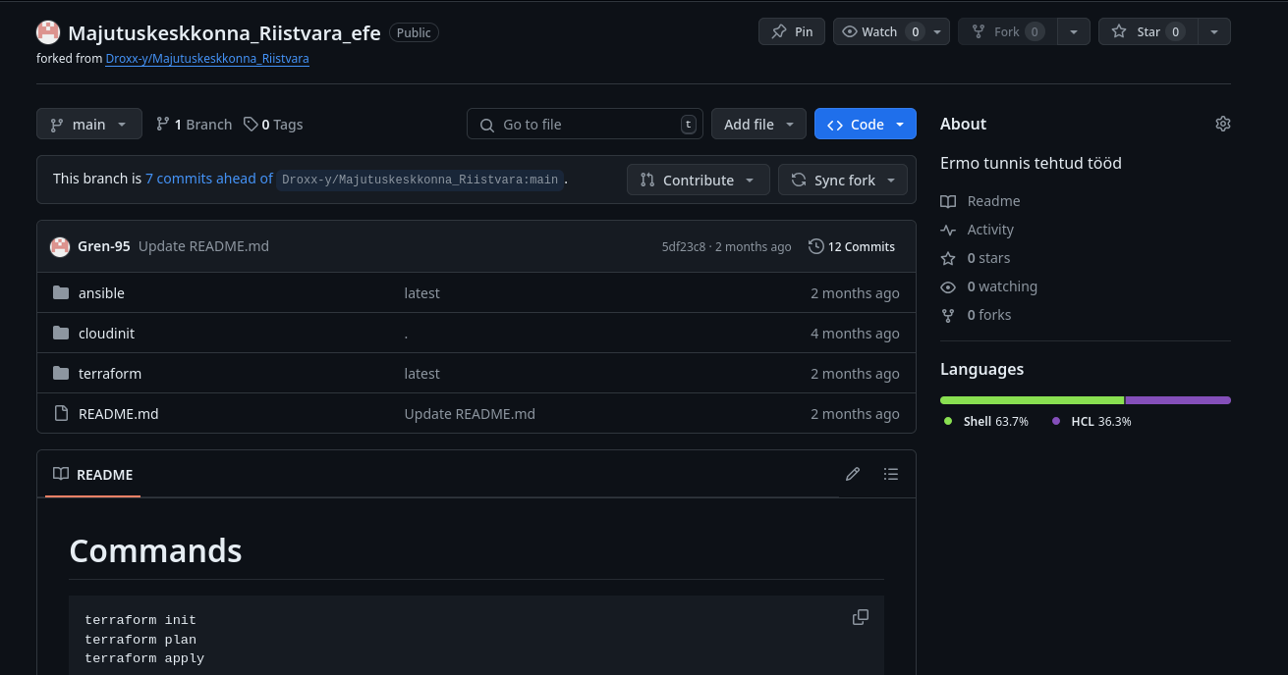
Task: Open the 0 forks link
Action: [989, 315]
